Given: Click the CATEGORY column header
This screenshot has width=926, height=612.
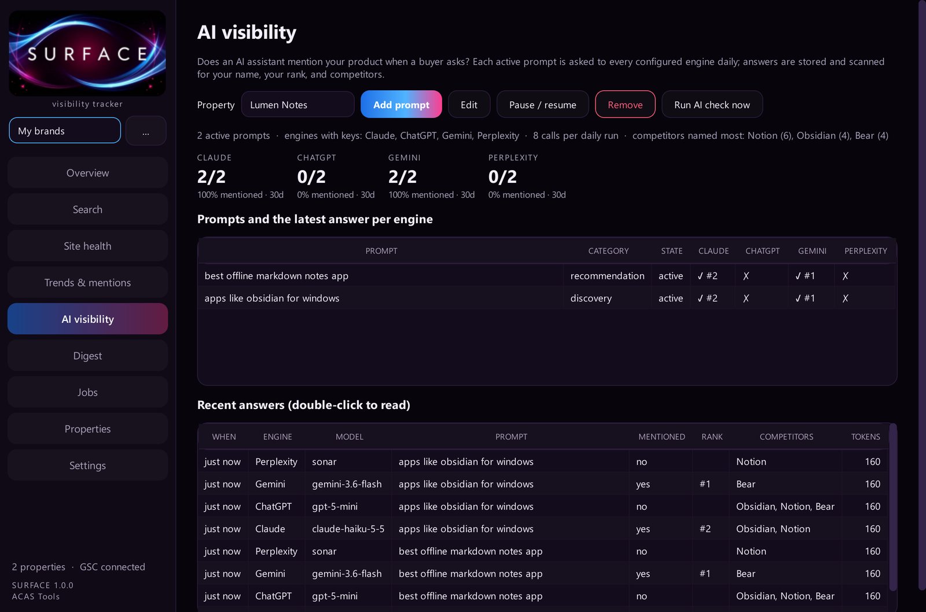Looking at the screenshot, I should click(608, 251).
